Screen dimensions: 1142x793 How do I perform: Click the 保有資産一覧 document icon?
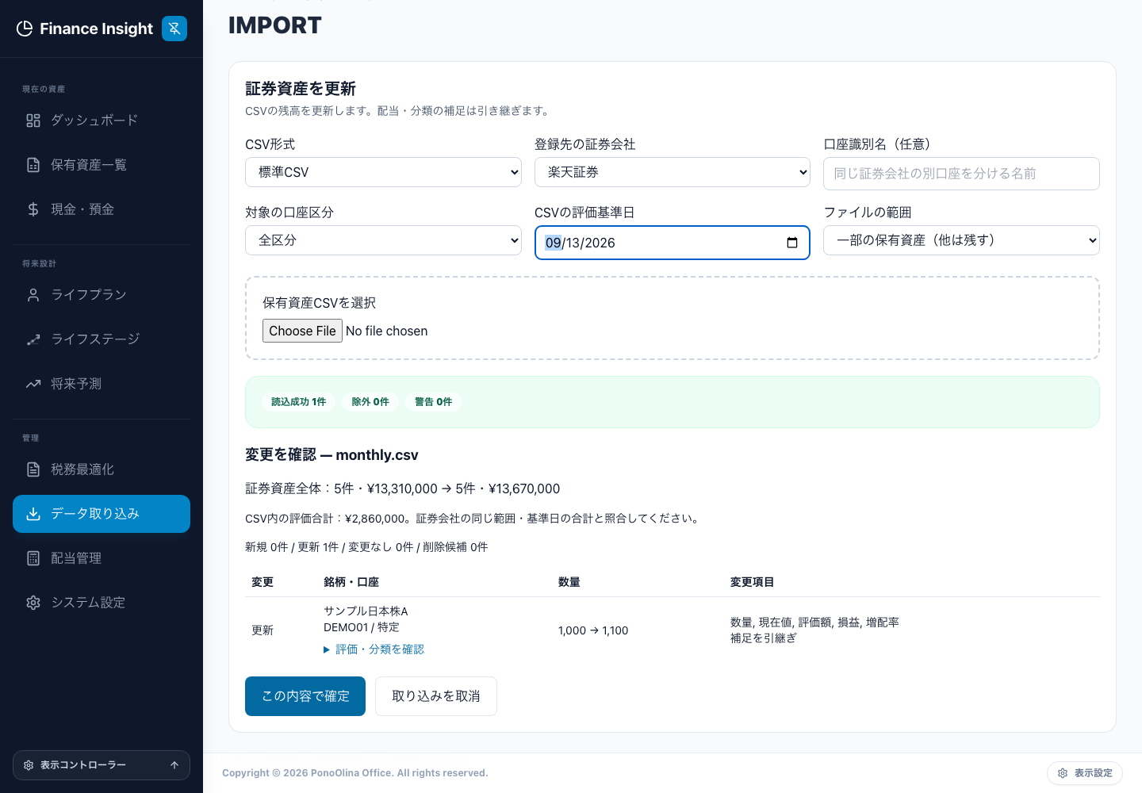(x=33, y=165)
